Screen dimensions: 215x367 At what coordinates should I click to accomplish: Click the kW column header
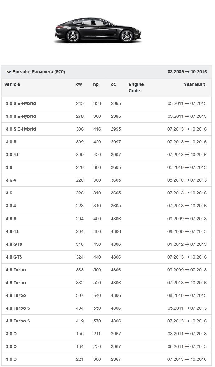pyautogui.click(x=79, y=84)
